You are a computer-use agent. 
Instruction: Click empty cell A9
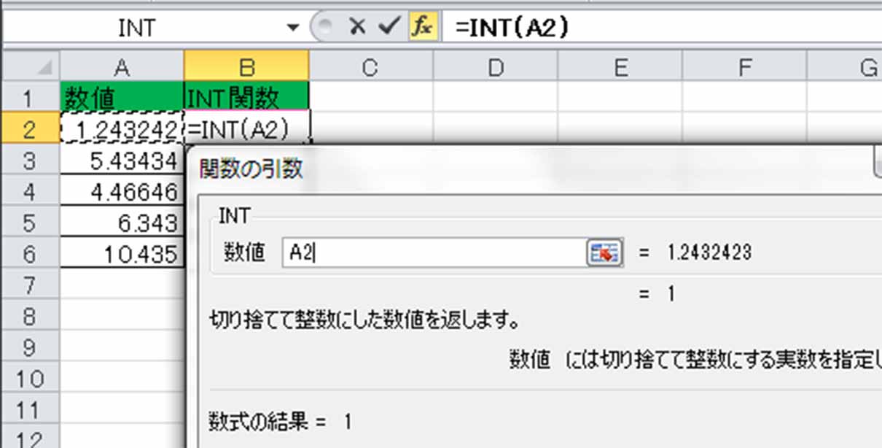(122, 347)
